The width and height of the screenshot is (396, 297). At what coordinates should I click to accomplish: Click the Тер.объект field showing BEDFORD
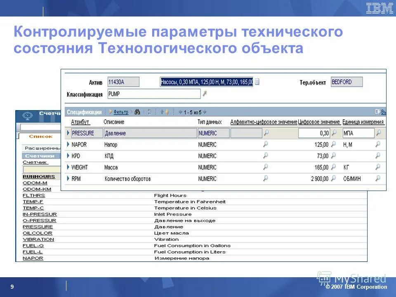(x=346, y=82)
